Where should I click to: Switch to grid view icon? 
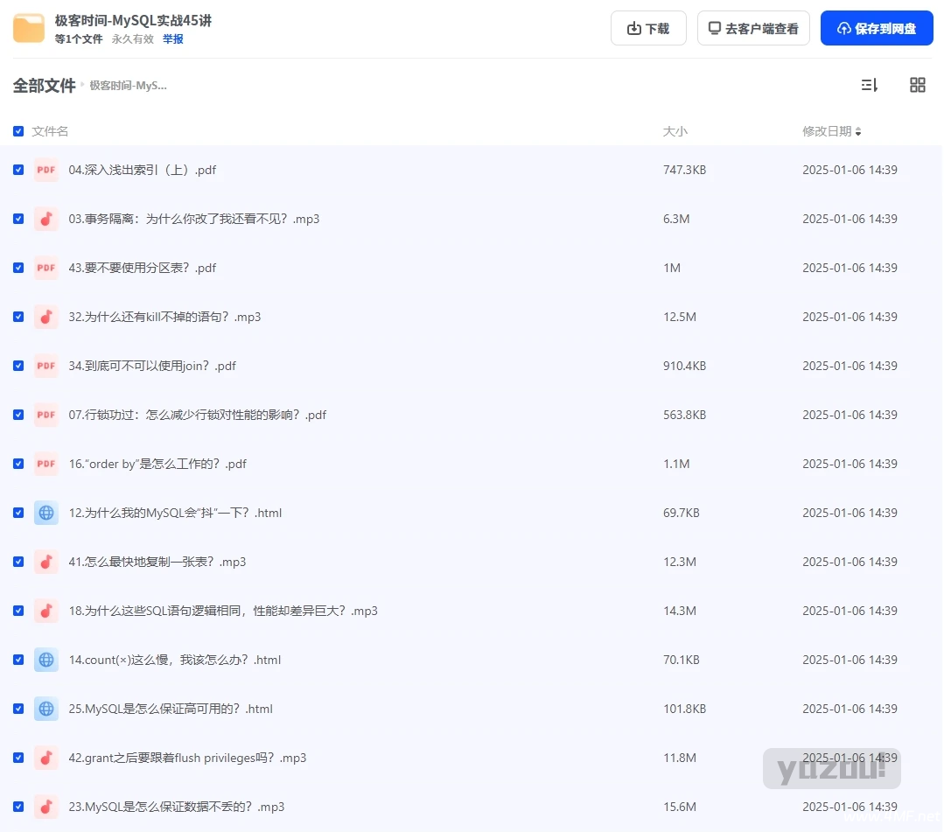[x=917, y=85]
